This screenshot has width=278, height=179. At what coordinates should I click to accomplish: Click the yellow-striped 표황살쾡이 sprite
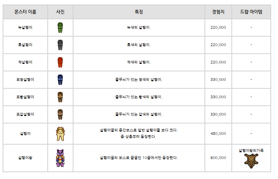pos(60,97)
